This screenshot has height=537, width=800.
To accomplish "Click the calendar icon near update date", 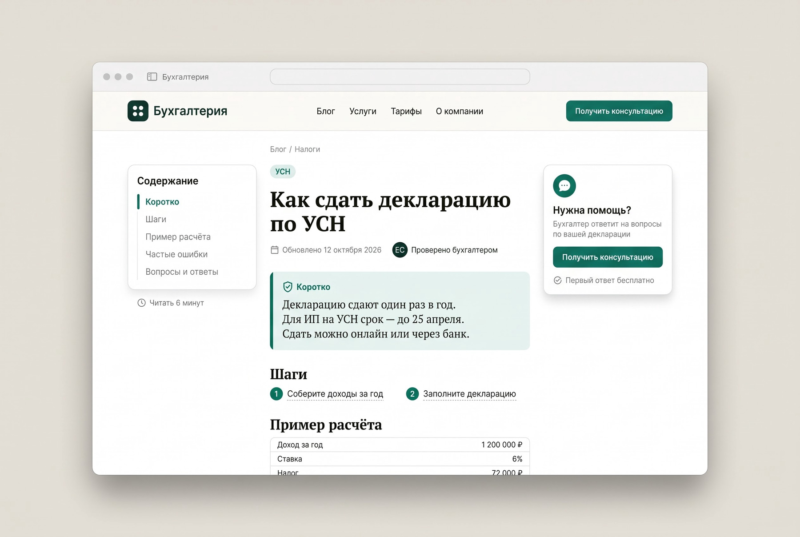I will [x=275, y=250].
